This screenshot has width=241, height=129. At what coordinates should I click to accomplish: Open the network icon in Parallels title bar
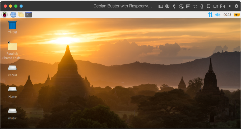[188, 6]
